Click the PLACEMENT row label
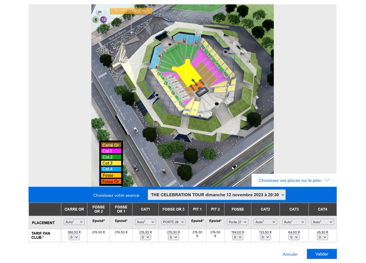The image size is (366, 263). tap(43, 223)
